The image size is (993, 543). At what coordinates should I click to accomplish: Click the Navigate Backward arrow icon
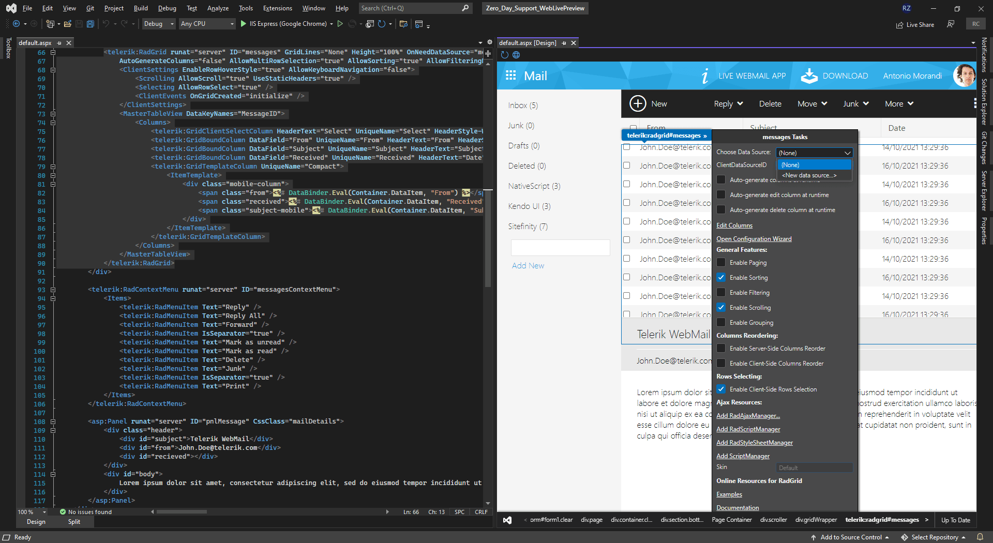tap(17, 24)
